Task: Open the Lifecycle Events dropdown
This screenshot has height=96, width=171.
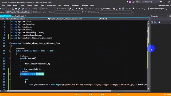Action: 40,12
